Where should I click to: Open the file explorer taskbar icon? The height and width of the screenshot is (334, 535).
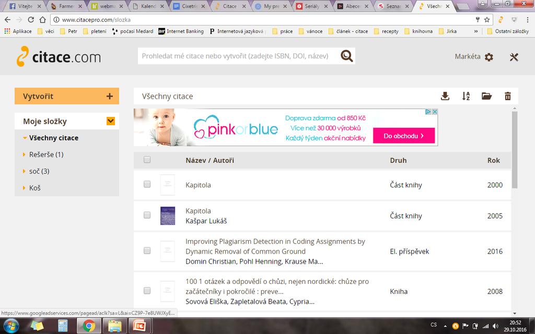(115, 326)
